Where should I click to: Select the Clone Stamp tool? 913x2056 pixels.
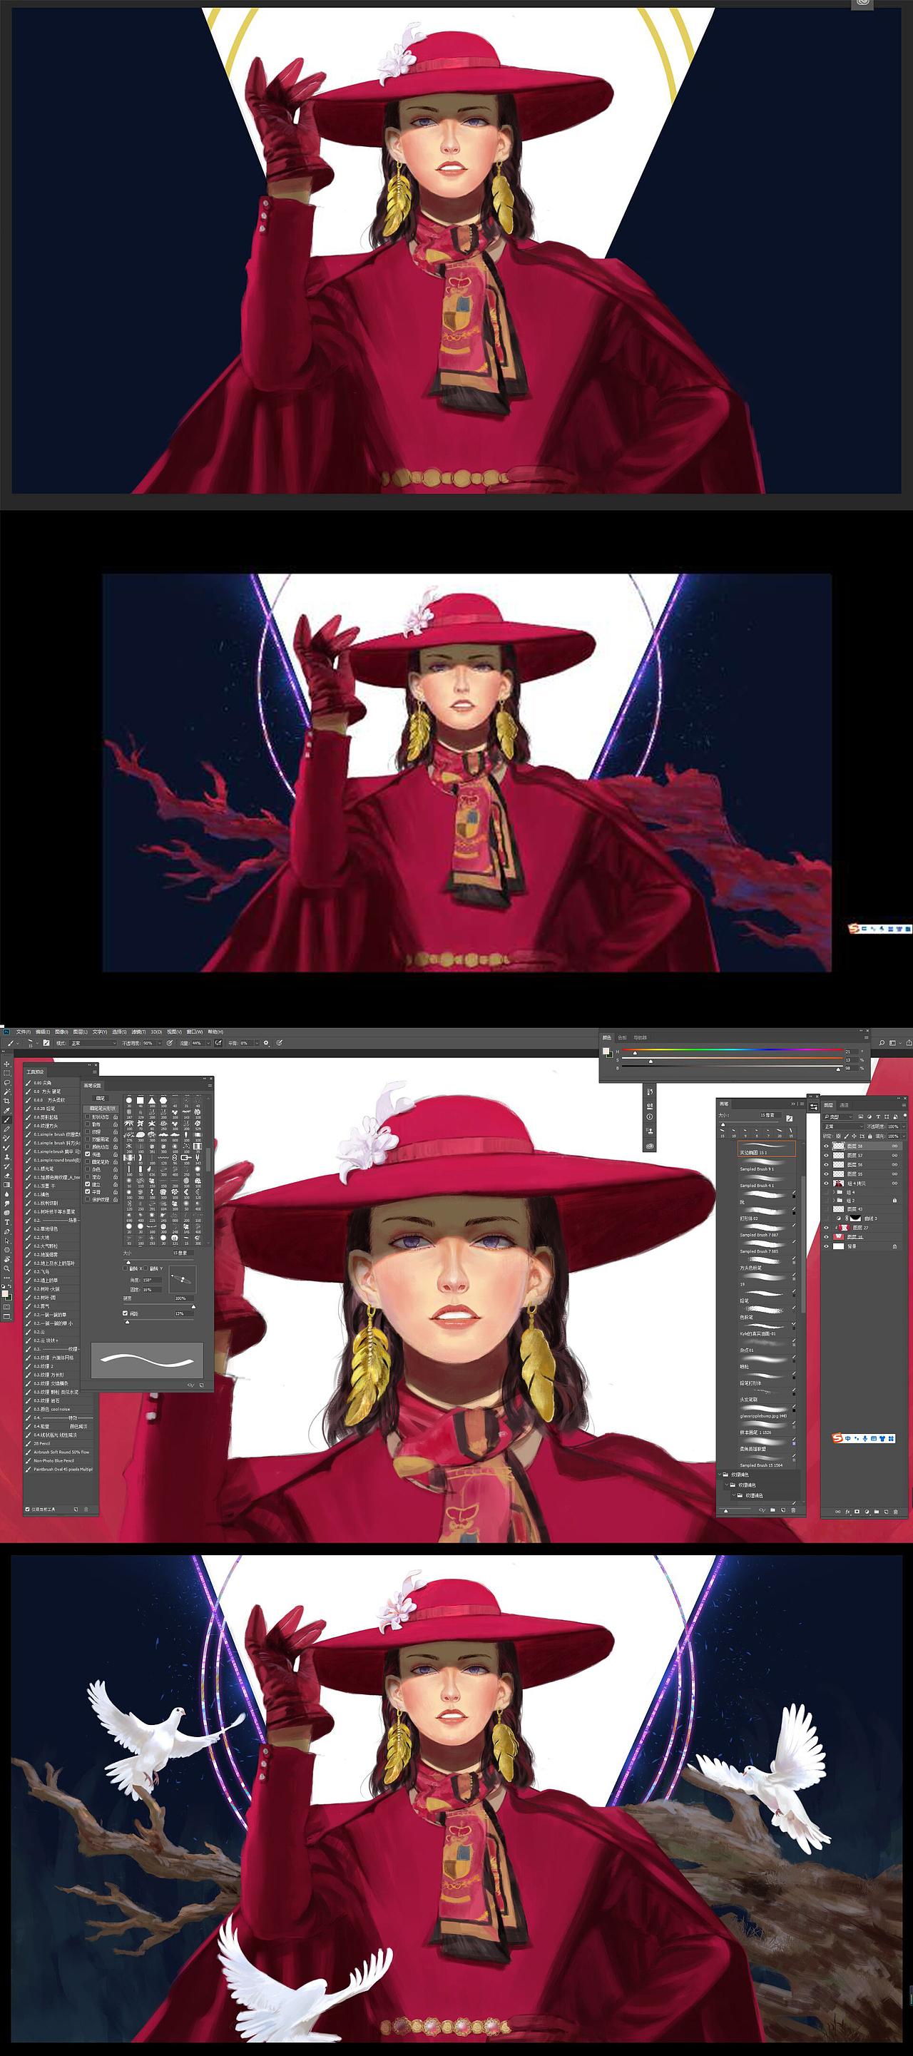(x=6, y=1157)
